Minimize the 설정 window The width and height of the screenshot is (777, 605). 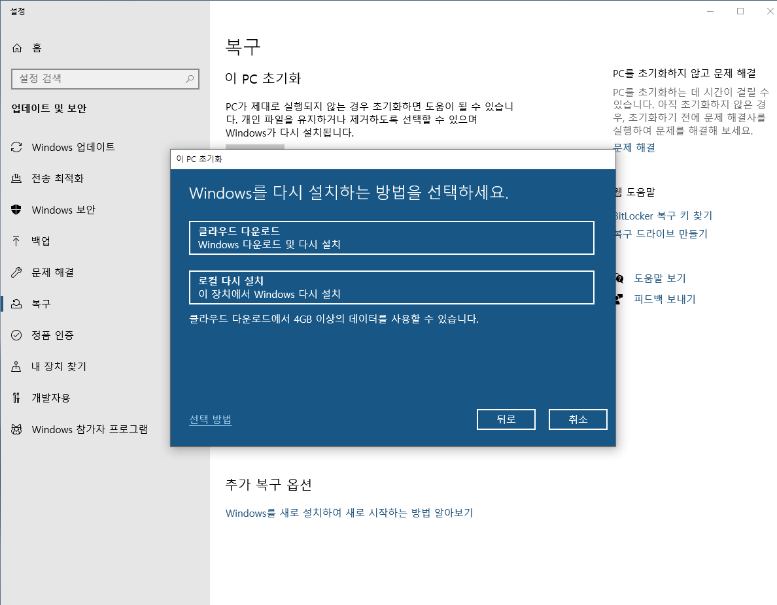tap(710, 11)
